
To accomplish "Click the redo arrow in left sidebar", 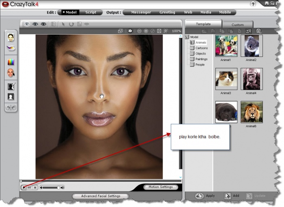I will coord(13,108).
